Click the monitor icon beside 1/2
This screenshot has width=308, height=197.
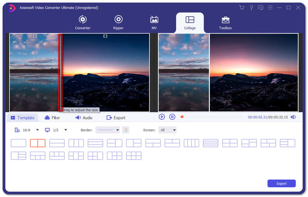click(47, 130)
